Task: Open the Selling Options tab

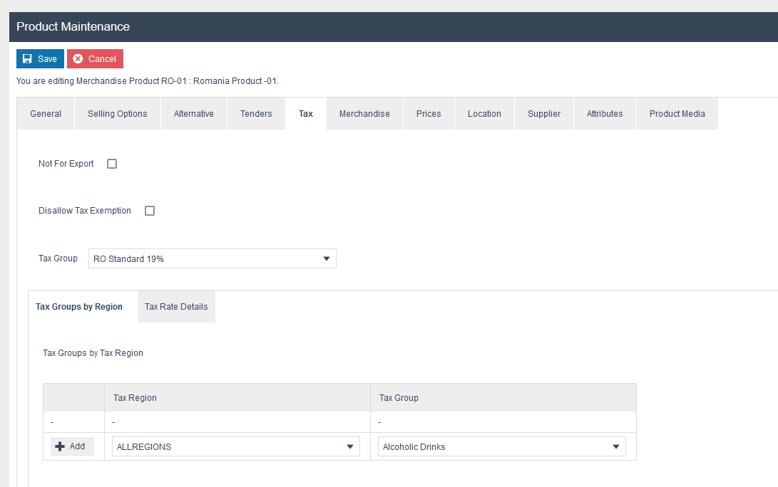Action: [x=118, y=114]
